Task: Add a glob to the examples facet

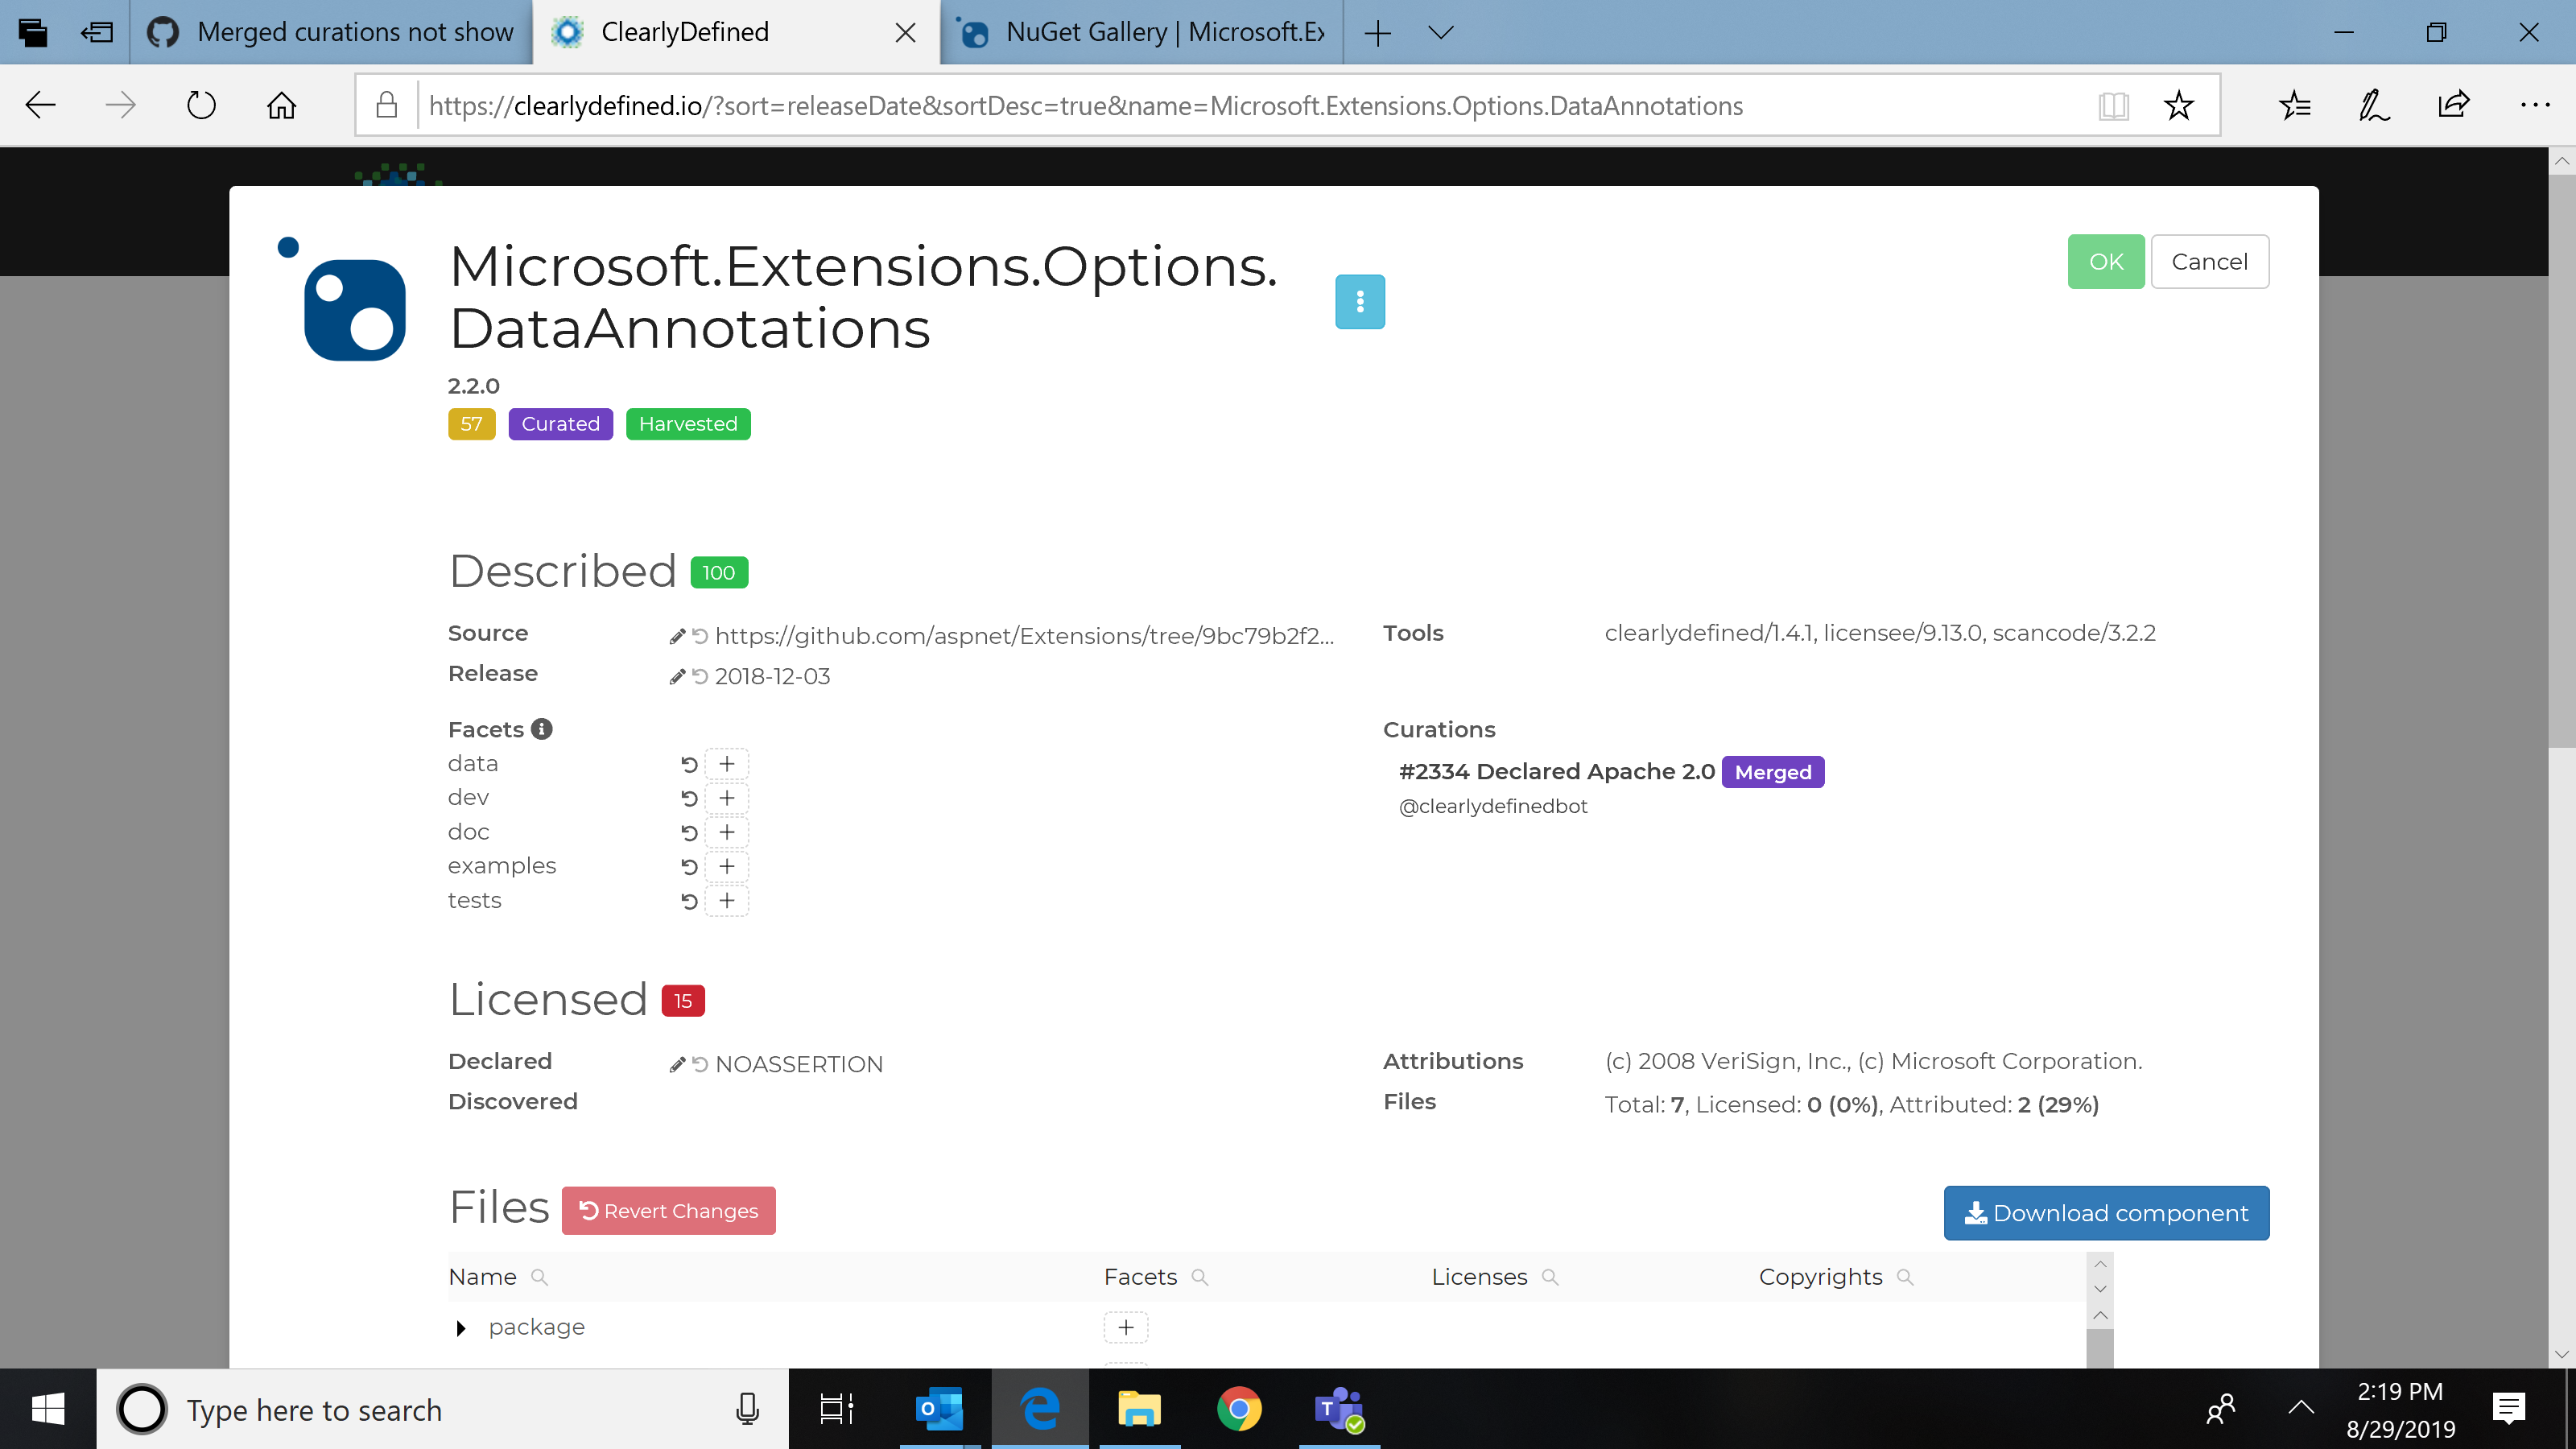Action: tap(727, 866)
